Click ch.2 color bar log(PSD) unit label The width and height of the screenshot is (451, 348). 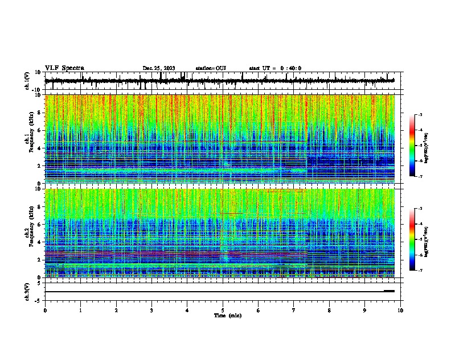427,242
